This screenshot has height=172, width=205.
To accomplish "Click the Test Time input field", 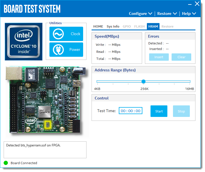I will pyautogui.click(x=130, y=111).
